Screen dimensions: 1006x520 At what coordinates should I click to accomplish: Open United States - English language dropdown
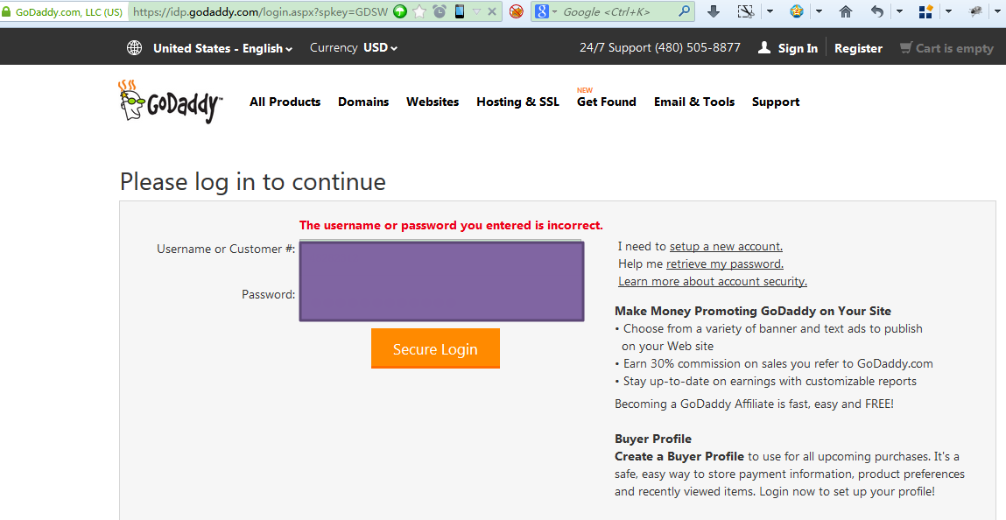[222, 48]
